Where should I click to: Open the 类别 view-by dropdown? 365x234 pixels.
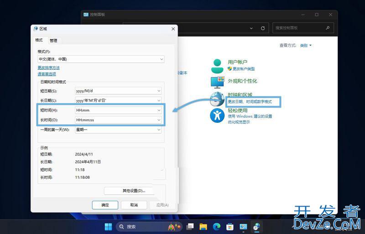pos(306,46)
